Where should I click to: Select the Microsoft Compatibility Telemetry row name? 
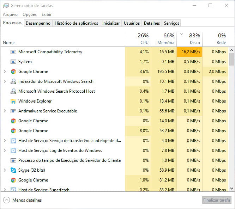point(50,52)
